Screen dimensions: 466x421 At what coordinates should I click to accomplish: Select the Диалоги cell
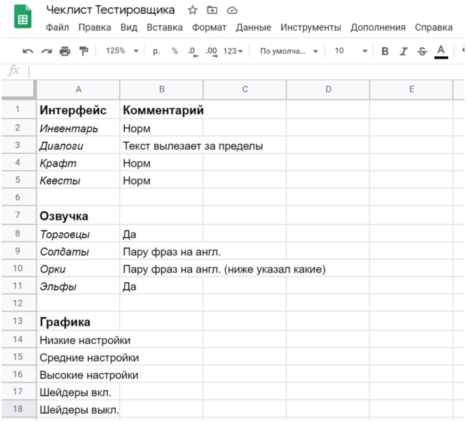tap(78, 145)
